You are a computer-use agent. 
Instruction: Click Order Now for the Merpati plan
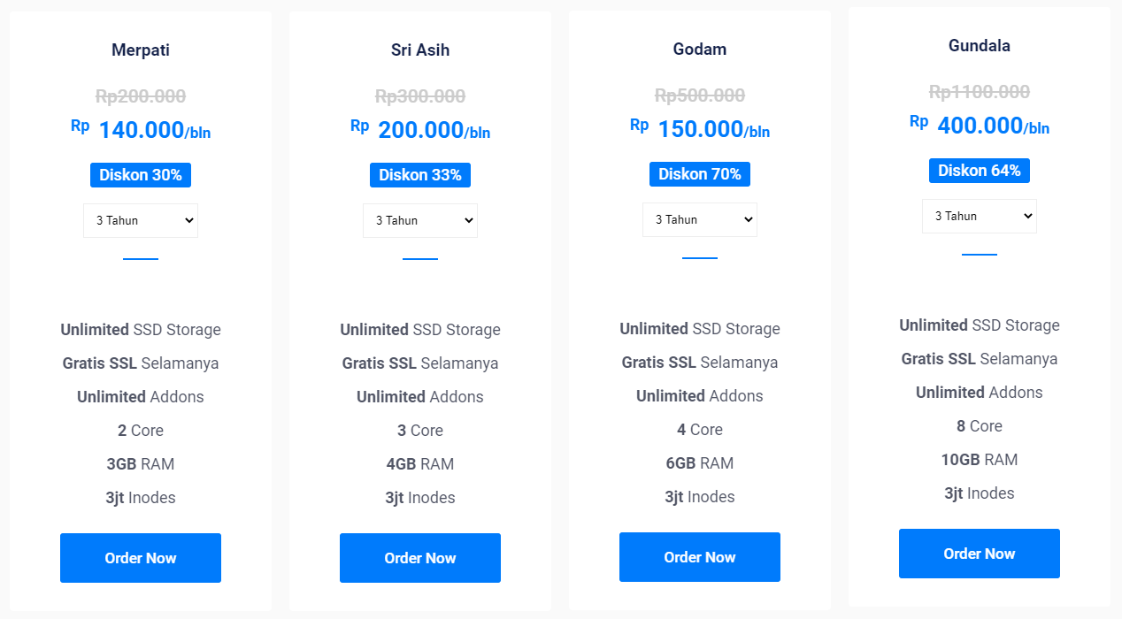tap(141, 558)
